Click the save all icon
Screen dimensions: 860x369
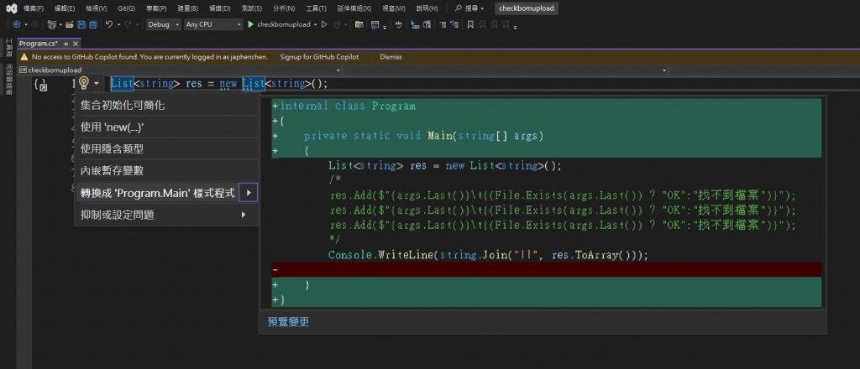92,24
